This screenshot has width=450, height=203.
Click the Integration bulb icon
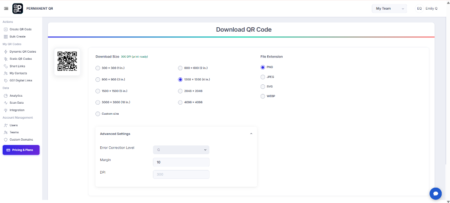click(6, 110)
